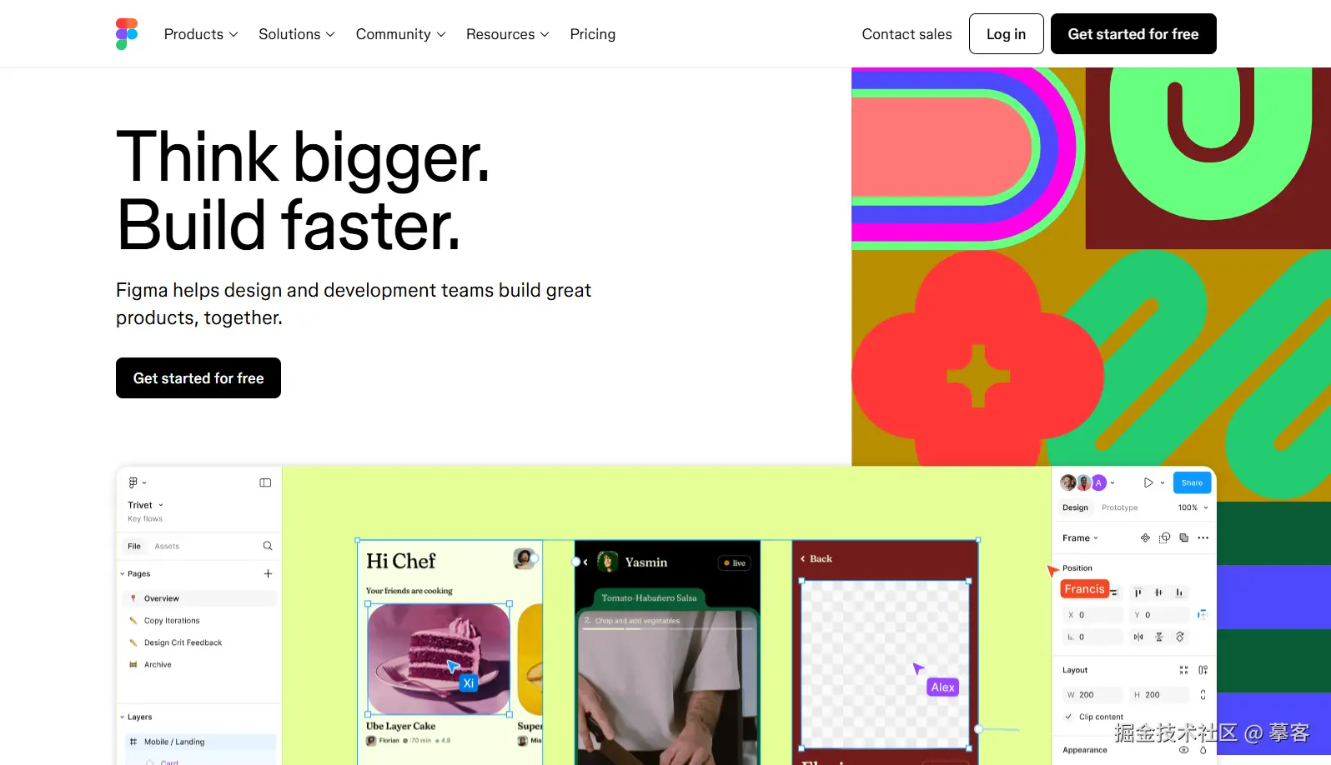
Task: Click the blue Share button
Action: click(x=1192, y=482)
